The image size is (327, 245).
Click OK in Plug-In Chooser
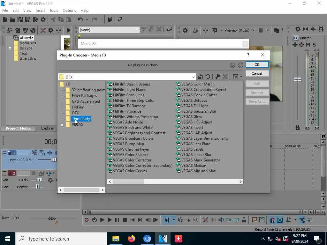(x=257, y=64)
